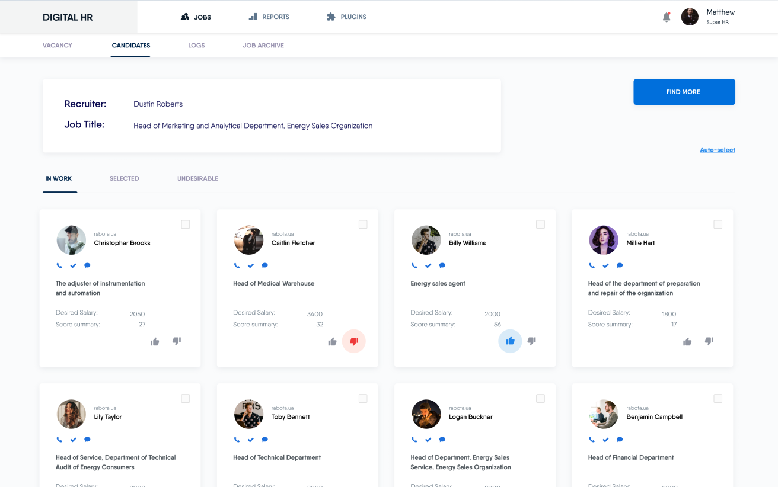The width and height of the screenshot is (778, 487).
Task: Check the Toby Bennett card checkbox
Action: [x=363, y=399]
